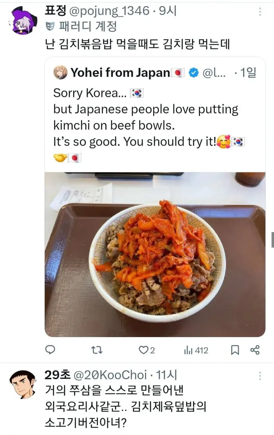Tap the retweet icon
The width and height of the screenshot is (274, 435).
tap(95, 350)
